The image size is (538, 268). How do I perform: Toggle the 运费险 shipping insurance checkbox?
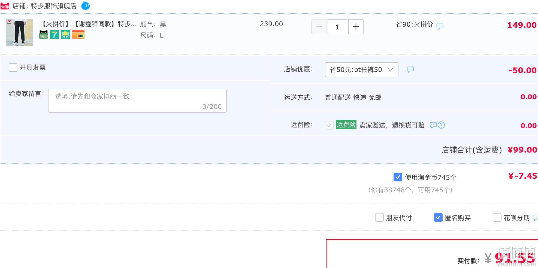point(329,125)
